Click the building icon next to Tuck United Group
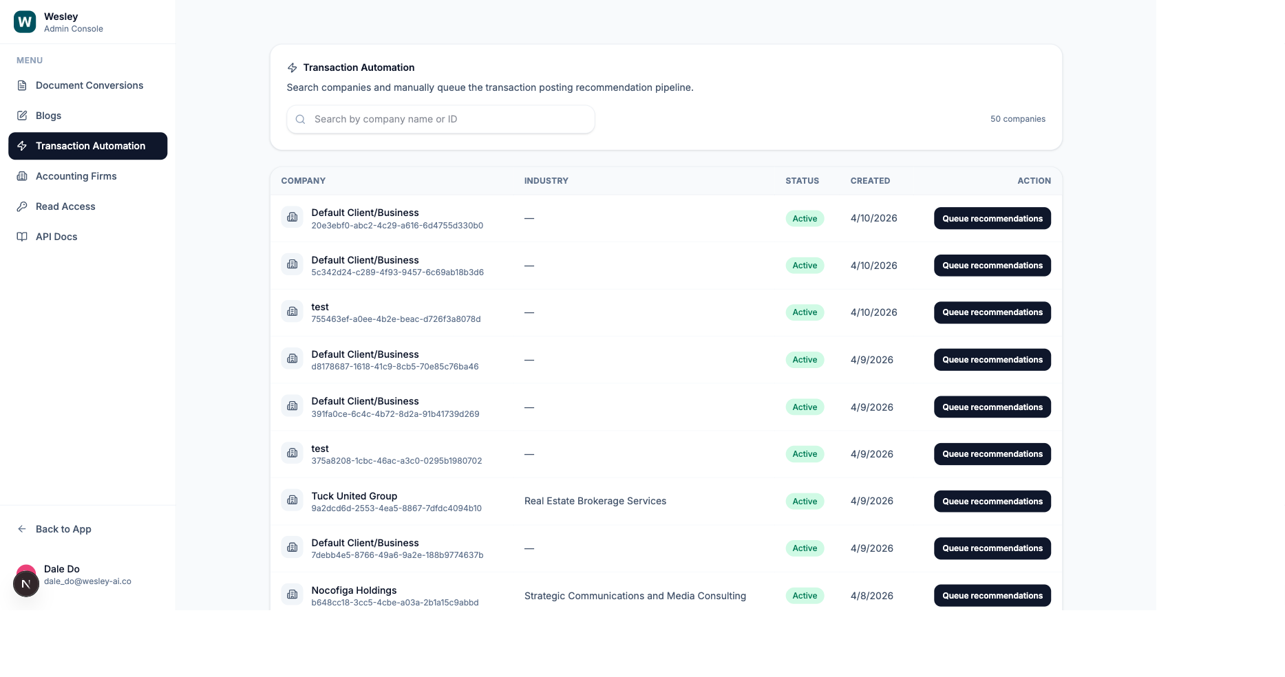1285x677 pixels. click(x=292, y=500)
